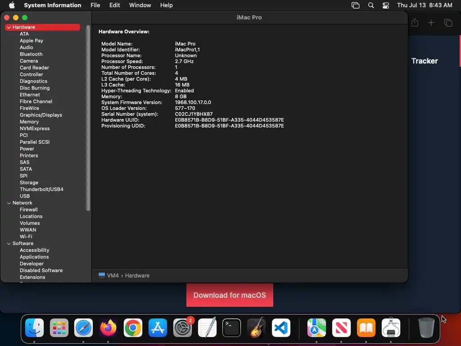The image size is (461, 346).
Task: Launch Terminal from the dock
Action: (232, 328)
